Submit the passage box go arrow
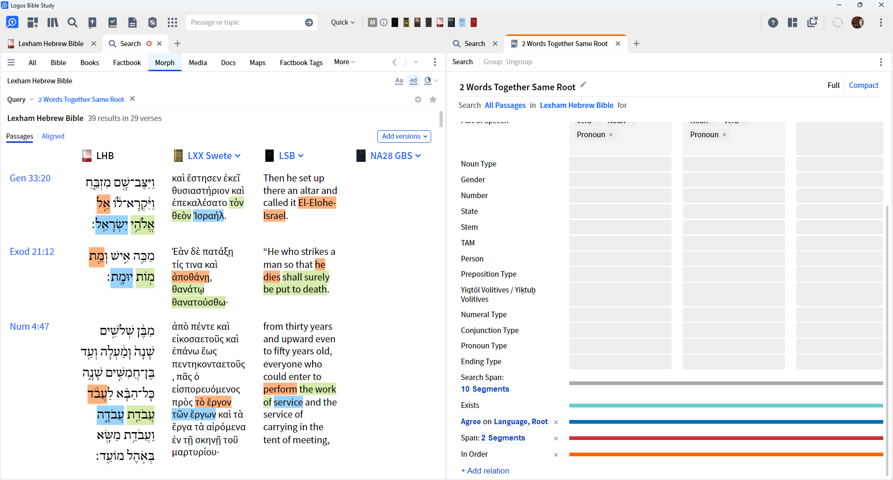The height and width of the screenshot is (480, 893). point(309,22)
